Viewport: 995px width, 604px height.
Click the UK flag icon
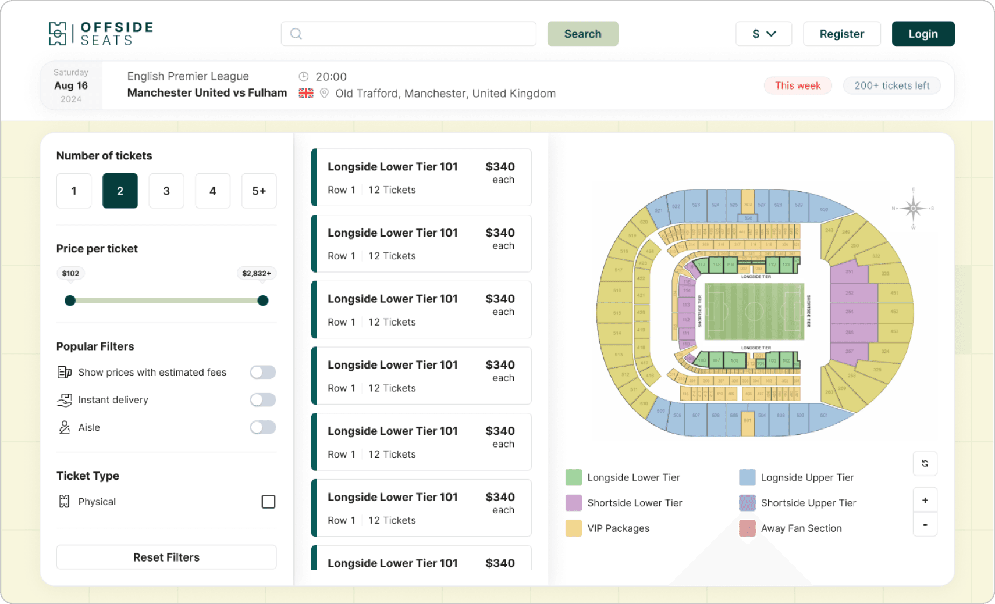click(306, 93)
